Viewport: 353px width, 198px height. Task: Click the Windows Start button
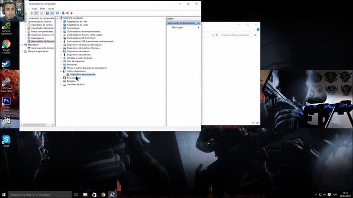[4, 195]
